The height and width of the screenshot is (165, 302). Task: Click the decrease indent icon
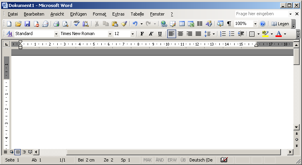[x=241, y=34]
